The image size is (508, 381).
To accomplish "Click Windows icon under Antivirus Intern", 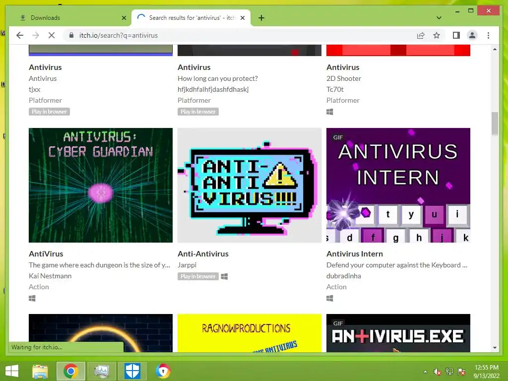I will click(x=329, y=298).
